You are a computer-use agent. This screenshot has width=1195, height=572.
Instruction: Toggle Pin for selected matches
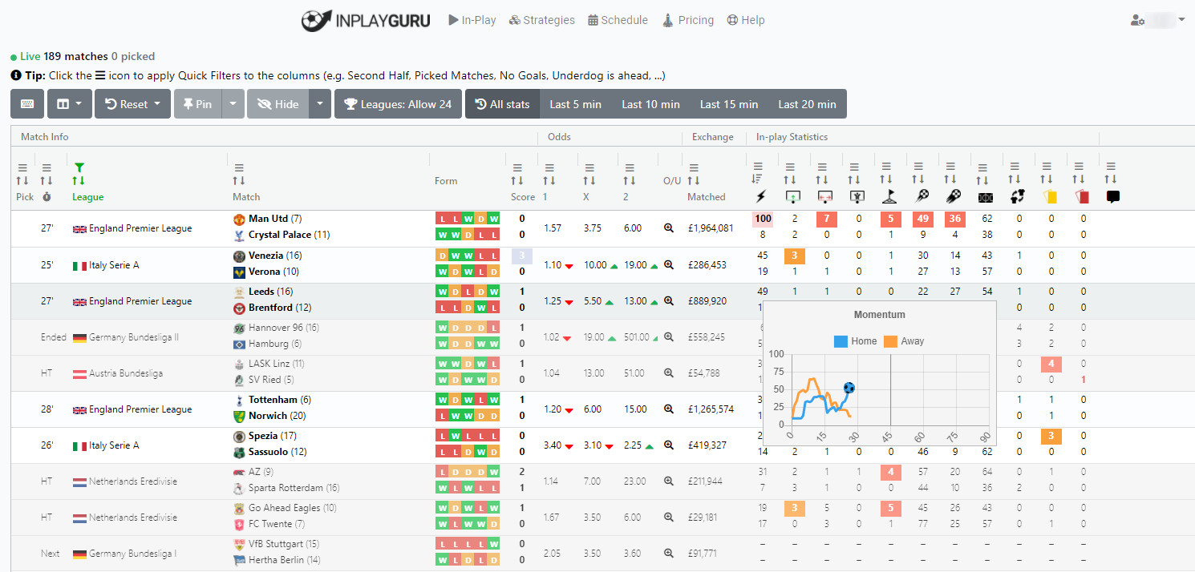[197, 104]
